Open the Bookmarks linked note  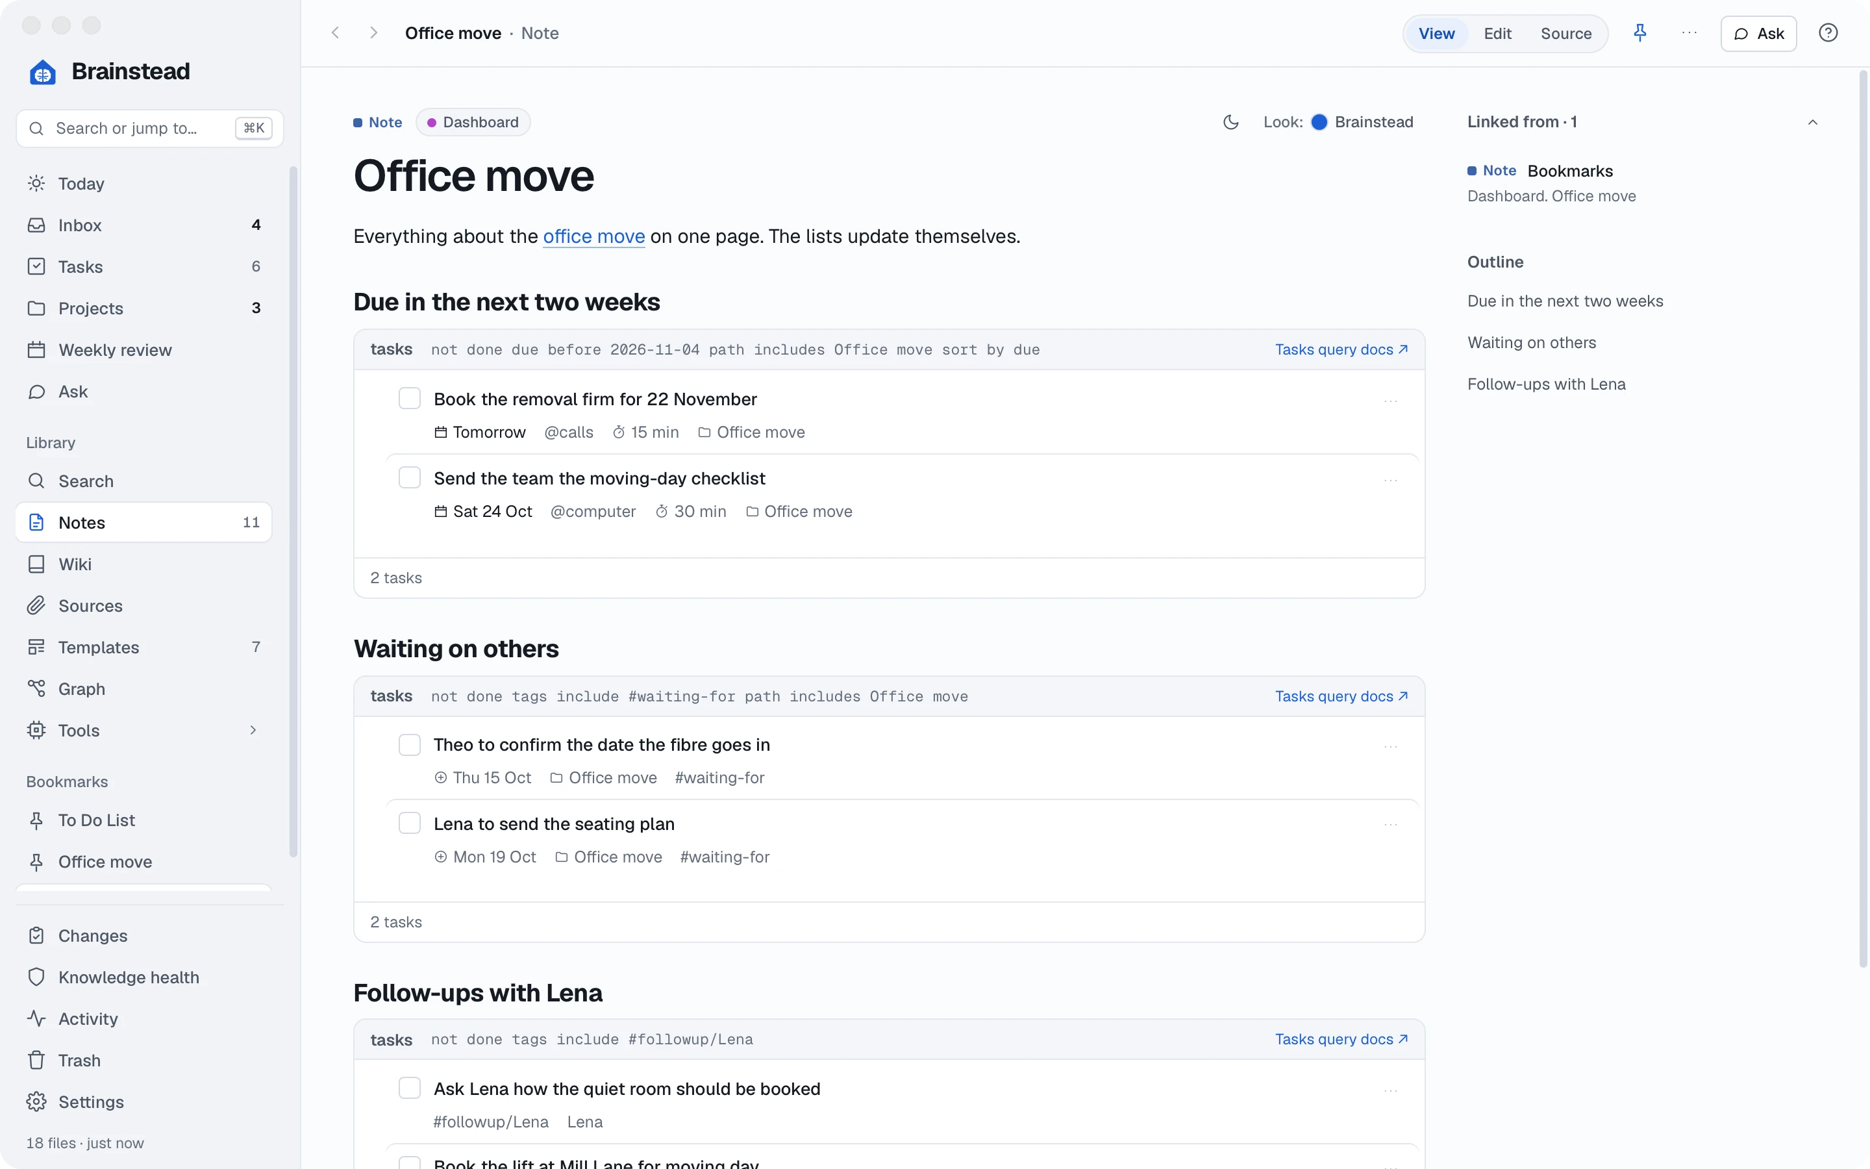1569,170
